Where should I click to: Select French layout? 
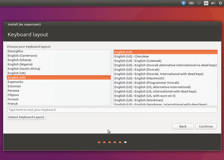pos(59,104)
